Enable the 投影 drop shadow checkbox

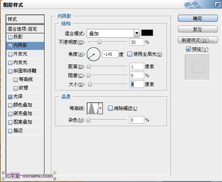[10, 37]
